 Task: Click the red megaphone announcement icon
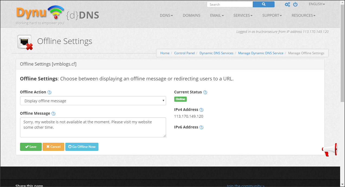point(329,149)
